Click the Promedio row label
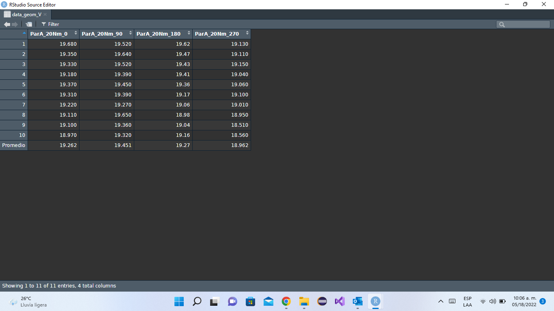The width and height of the screenshot is (554, 311). pyautogui.click(x=14, y=145)
